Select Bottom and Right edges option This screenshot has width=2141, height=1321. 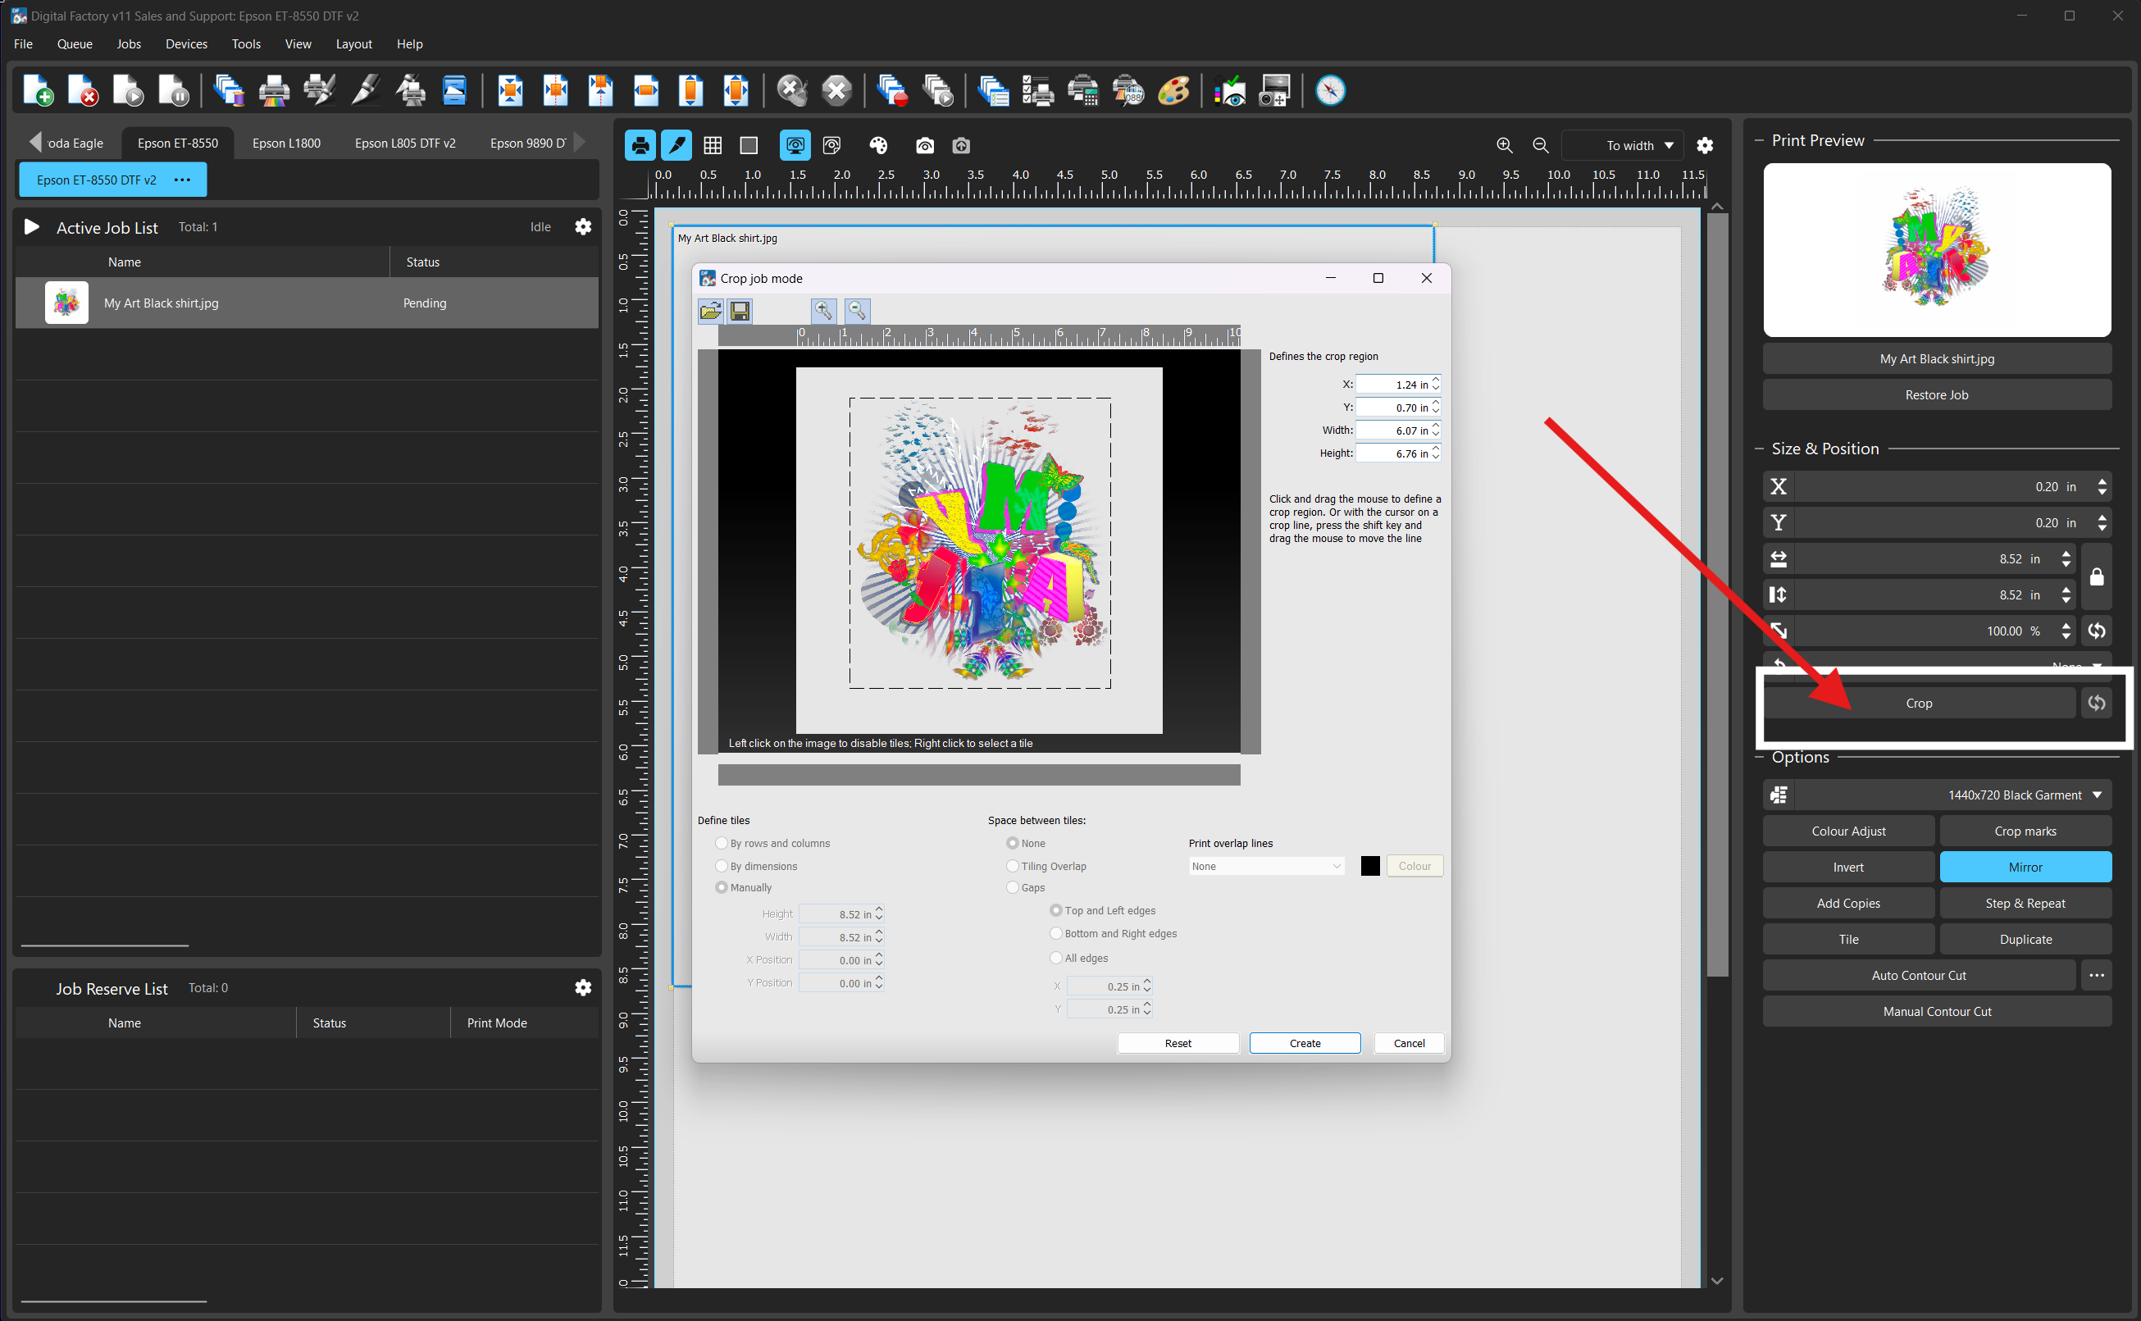point(1056,933)
